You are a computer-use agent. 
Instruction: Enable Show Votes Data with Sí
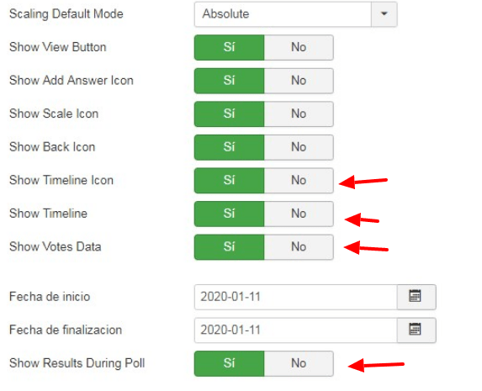point(230,247)
